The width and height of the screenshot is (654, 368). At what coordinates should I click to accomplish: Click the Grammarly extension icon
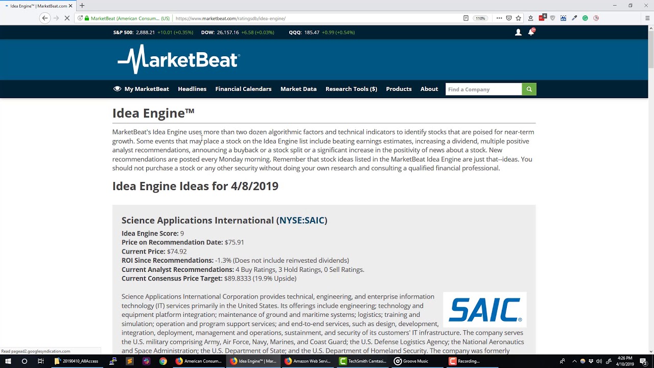(x=585, y=18)
